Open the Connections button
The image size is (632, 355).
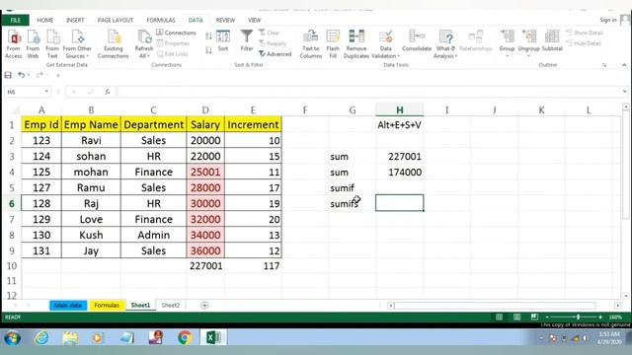point(176,33)
